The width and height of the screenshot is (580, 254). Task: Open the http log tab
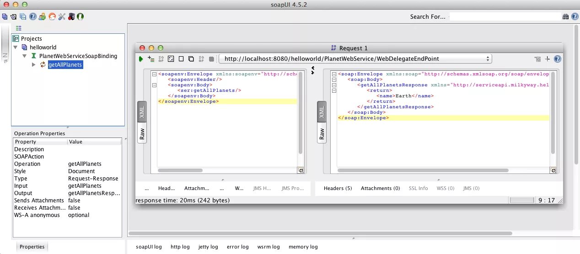[x=180, y=247]
